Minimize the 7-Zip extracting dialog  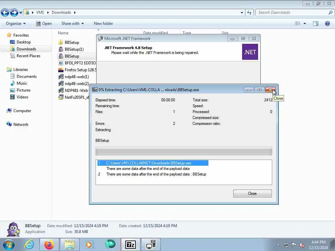pyautogui.click(x=249, y=90)
